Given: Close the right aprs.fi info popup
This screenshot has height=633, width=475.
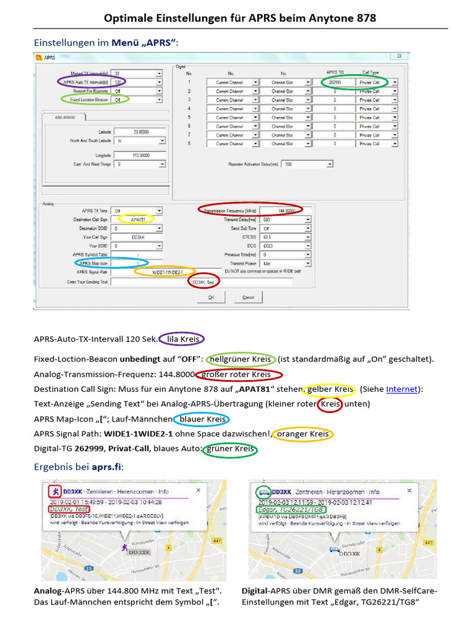Looking at the screenshot, I should click(x=409, y=490).
